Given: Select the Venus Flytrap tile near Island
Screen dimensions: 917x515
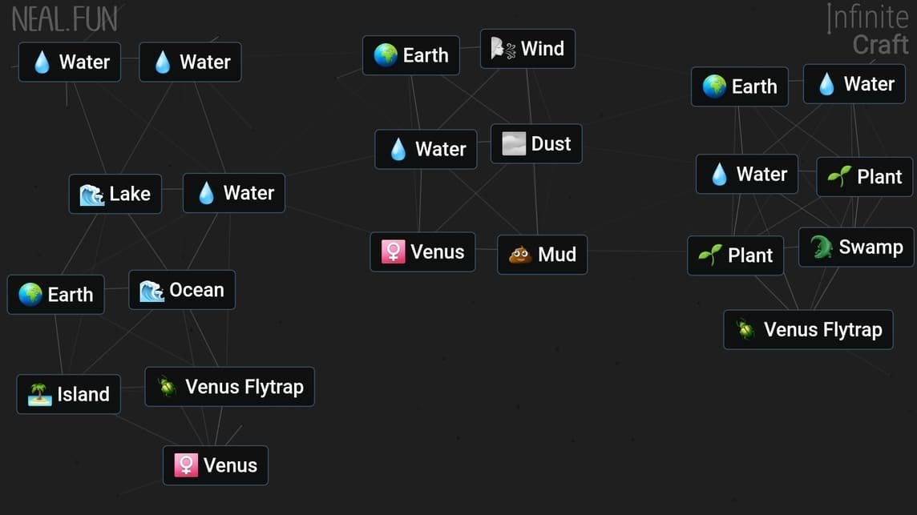Looking at the screenshot, I should click(x=229, y=387).
